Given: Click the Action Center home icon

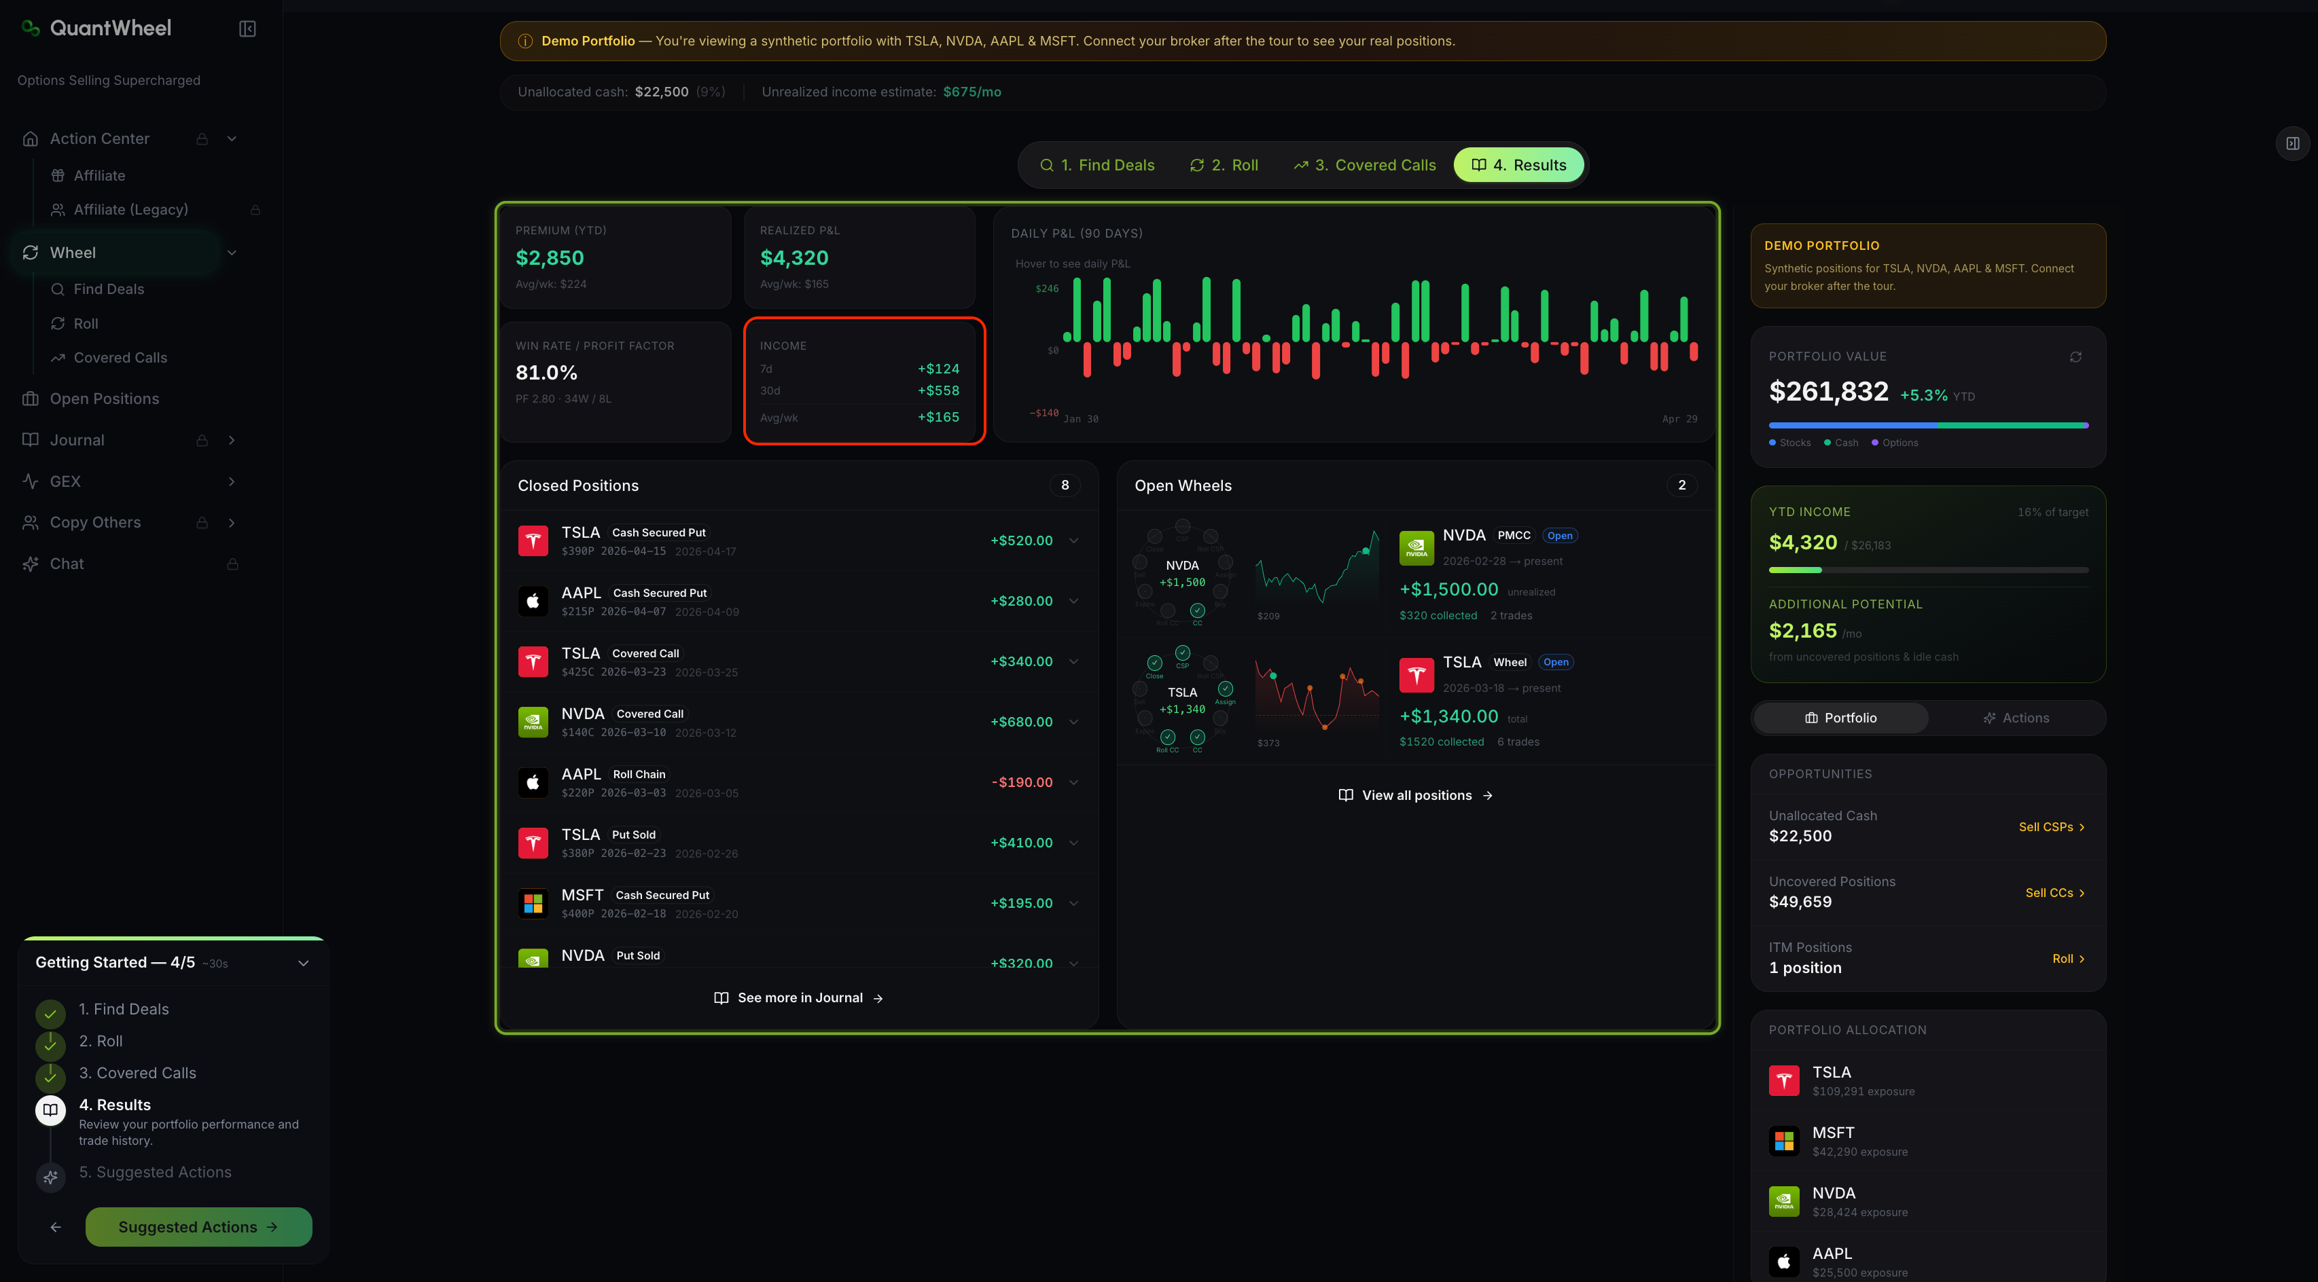Looking at the screenshot, I should (31, 139).
